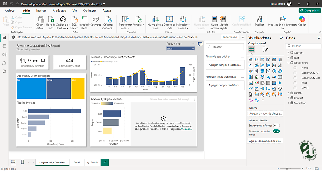Follow the Ver detalles link
This screenshot has width=322, height=171.
[x=187, y=129]
